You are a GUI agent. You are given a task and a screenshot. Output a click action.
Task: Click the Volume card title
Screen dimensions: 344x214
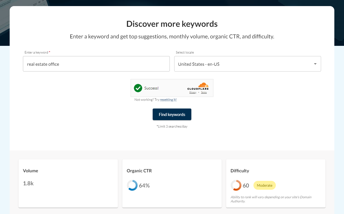pyautogui.click(x=30, y=171)
